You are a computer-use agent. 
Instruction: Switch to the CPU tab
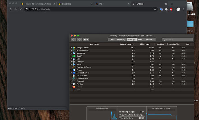tap(112, 39)
